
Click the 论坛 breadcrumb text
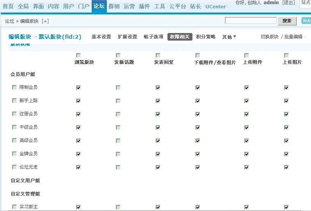pyautogui.click(x=9, y=21)
